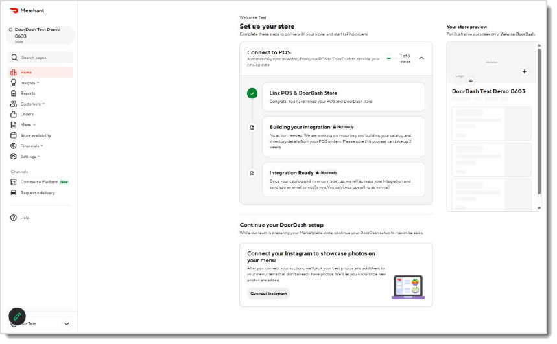This screenshot has width=557, height=344.
Task: Click the Search pages input field
Action: [x=40, y=58]
